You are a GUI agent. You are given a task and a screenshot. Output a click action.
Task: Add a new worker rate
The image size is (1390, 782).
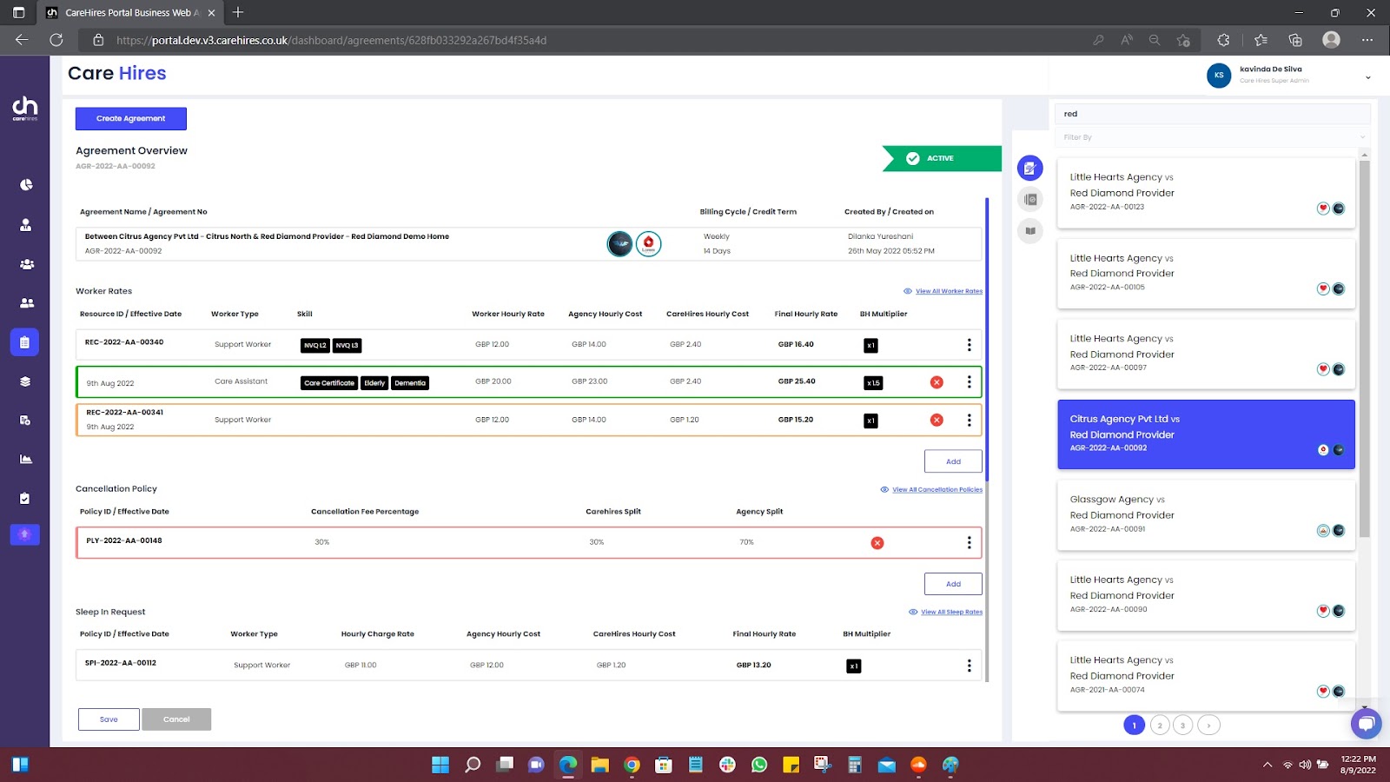953,461
